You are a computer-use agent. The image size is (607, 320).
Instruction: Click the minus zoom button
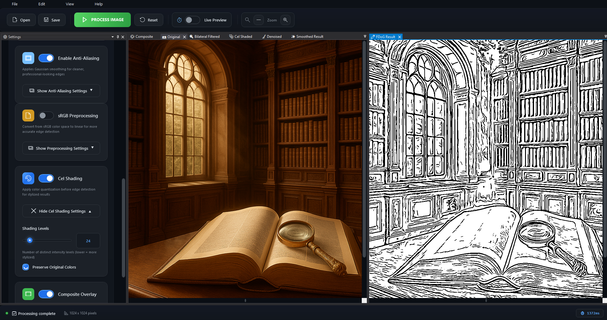point(259,20)
